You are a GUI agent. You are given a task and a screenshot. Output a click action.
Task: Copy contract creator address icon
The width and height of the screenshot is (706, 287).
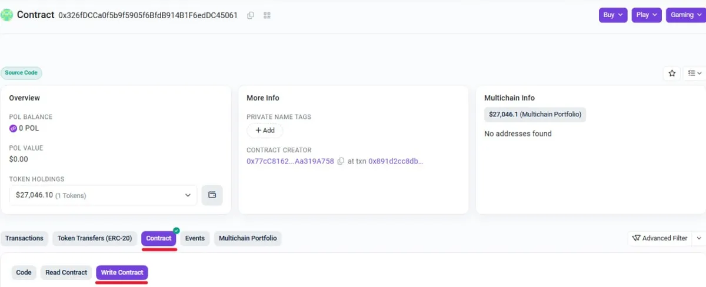coord(341,161)
